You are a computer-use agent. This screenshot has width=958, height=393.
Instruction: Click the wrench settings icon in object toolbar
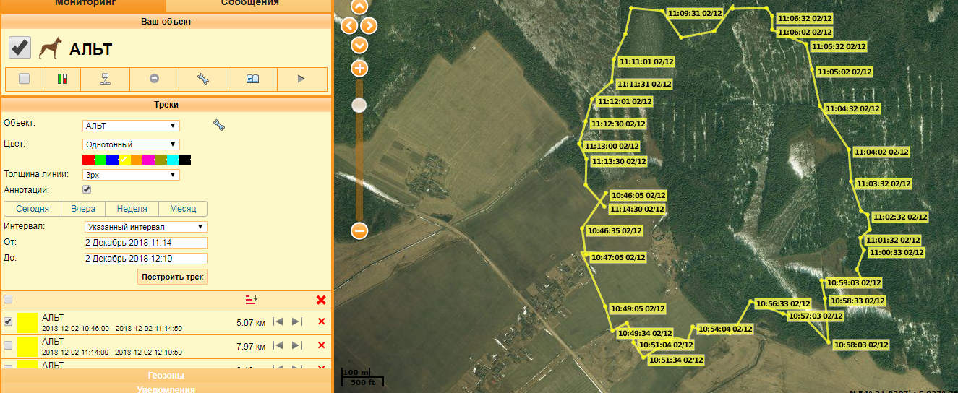(203, 79)
